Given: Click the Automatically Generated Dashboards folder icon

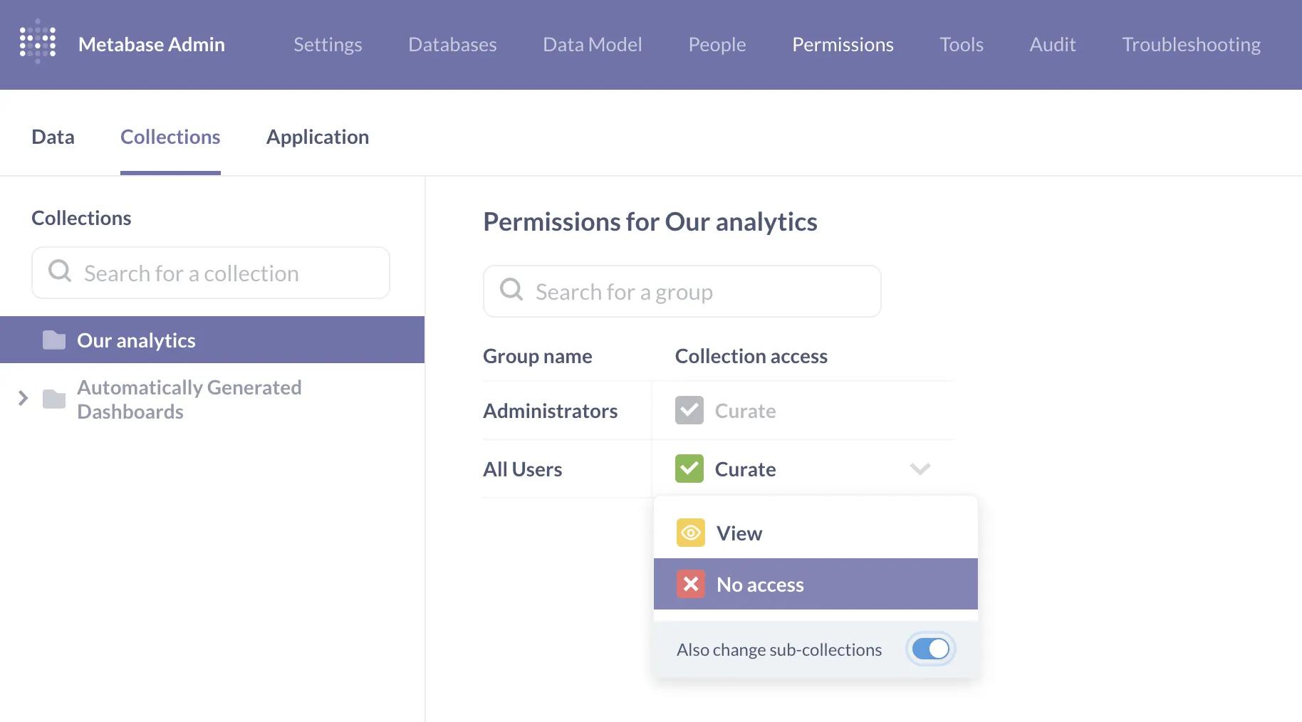Looking at the screenshot, I should pos(53,399).
